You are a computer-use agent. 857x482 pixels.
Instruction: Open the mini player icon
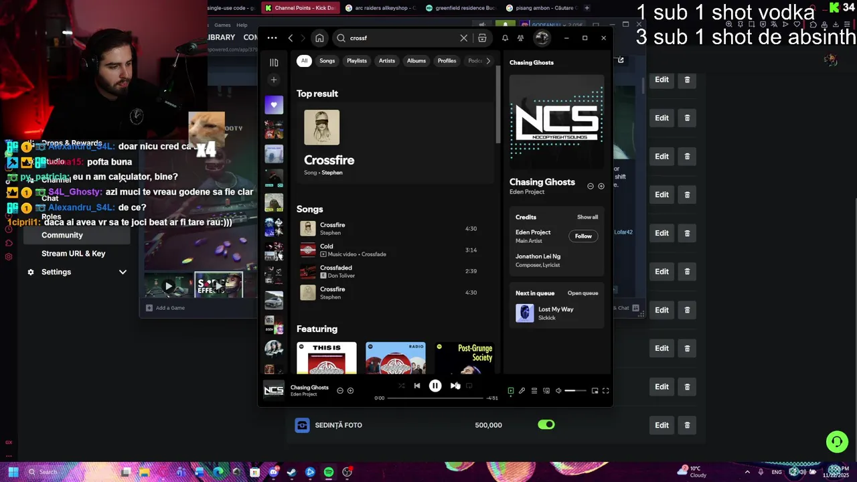(595, 391)
